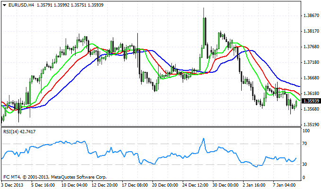
Task: Click price scale value 1.37180
Action: pos(312,62)
